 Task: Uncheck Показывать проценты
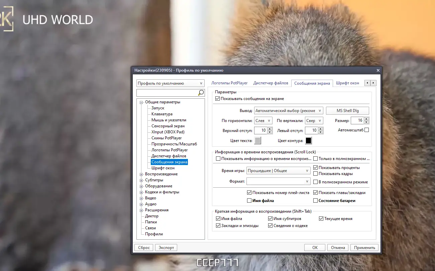click(x=315, y=168)
